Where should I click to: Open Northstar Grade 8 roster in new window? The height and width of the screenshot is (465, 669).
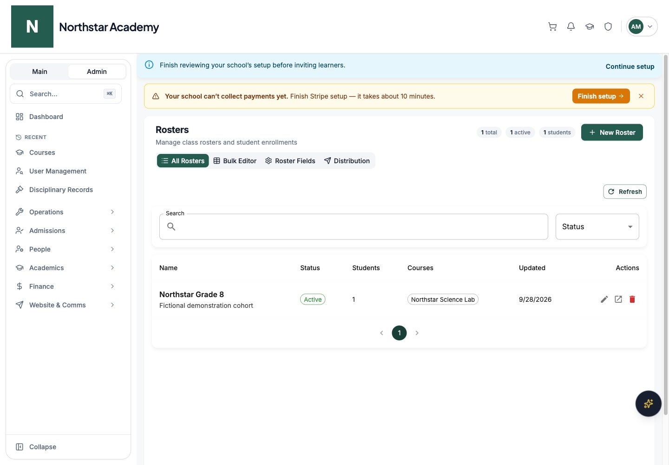tap(618, 299)
